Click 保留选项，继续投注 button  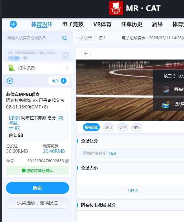coord(37,203)
